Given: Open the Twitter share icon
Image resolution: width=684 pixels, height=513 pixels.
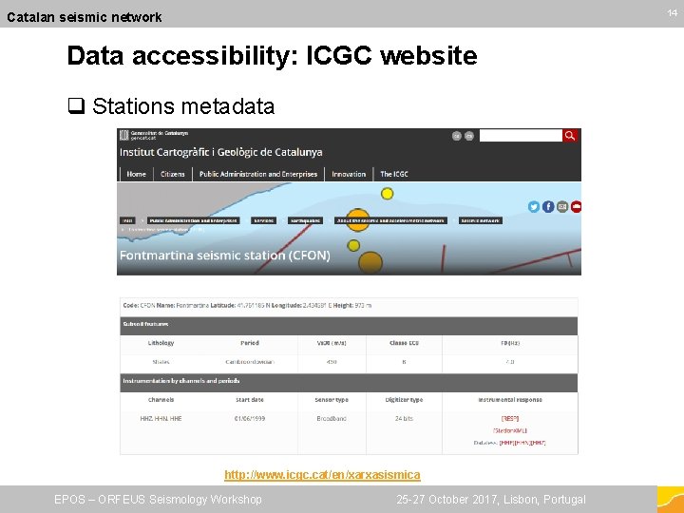Looking at the screenshot, I should pyautogui.click(x=534, y=207).
